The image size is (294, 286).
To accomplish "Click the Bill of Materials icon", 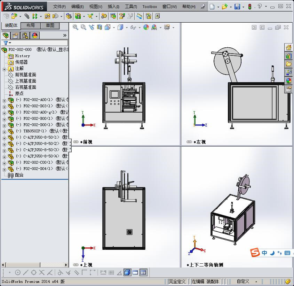I will [x=113, y=16].
